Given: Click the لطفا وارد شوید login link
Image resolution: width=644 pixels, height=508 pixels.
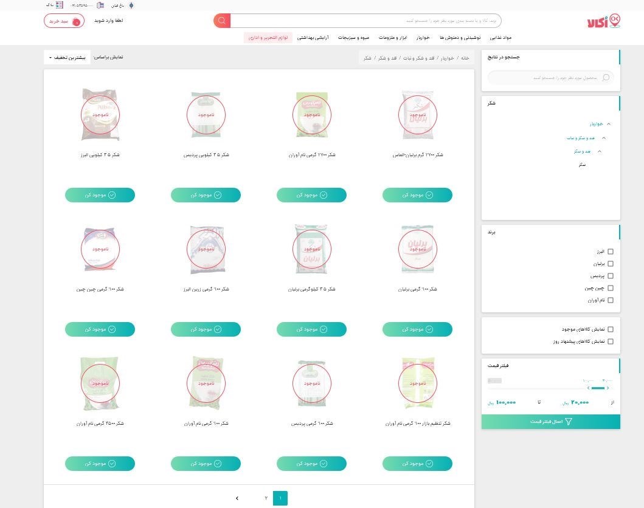Looking at the screenshot, I should (108, 21).
